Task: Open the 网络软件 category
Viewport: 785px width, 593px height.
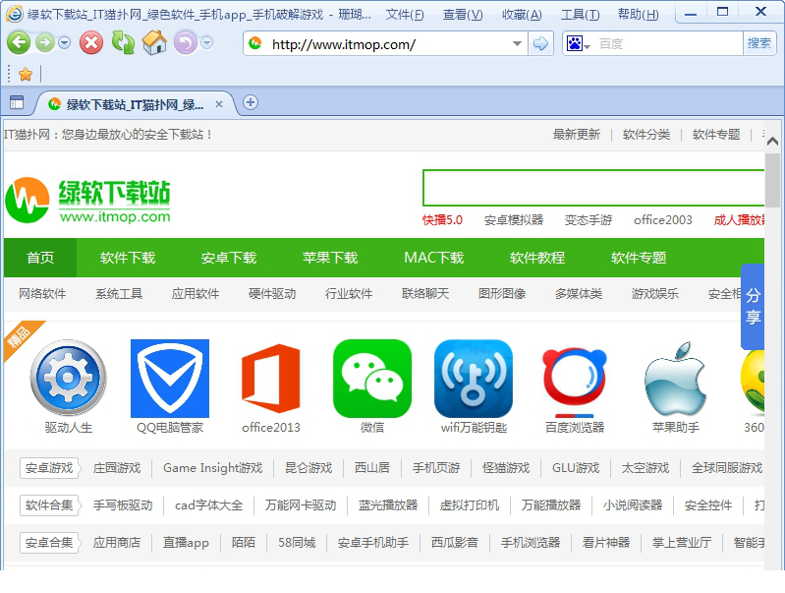Action: 42,294
